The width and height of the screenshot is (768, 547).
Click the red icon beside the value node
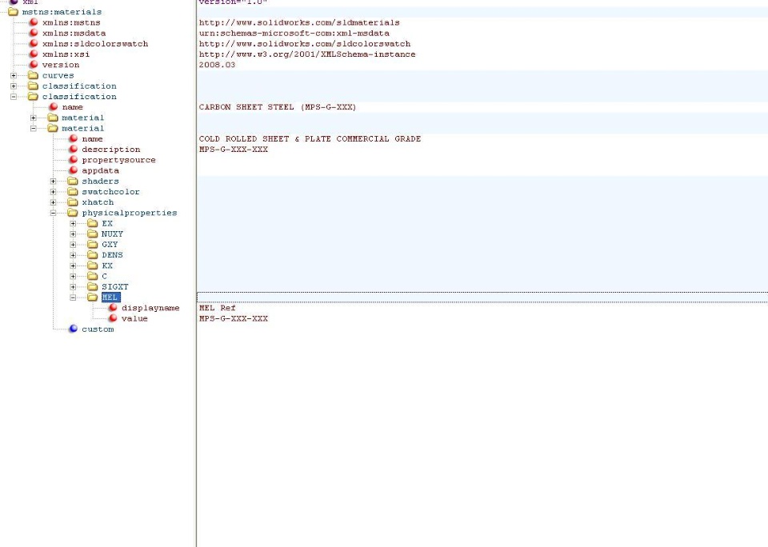tap(113, 318)
